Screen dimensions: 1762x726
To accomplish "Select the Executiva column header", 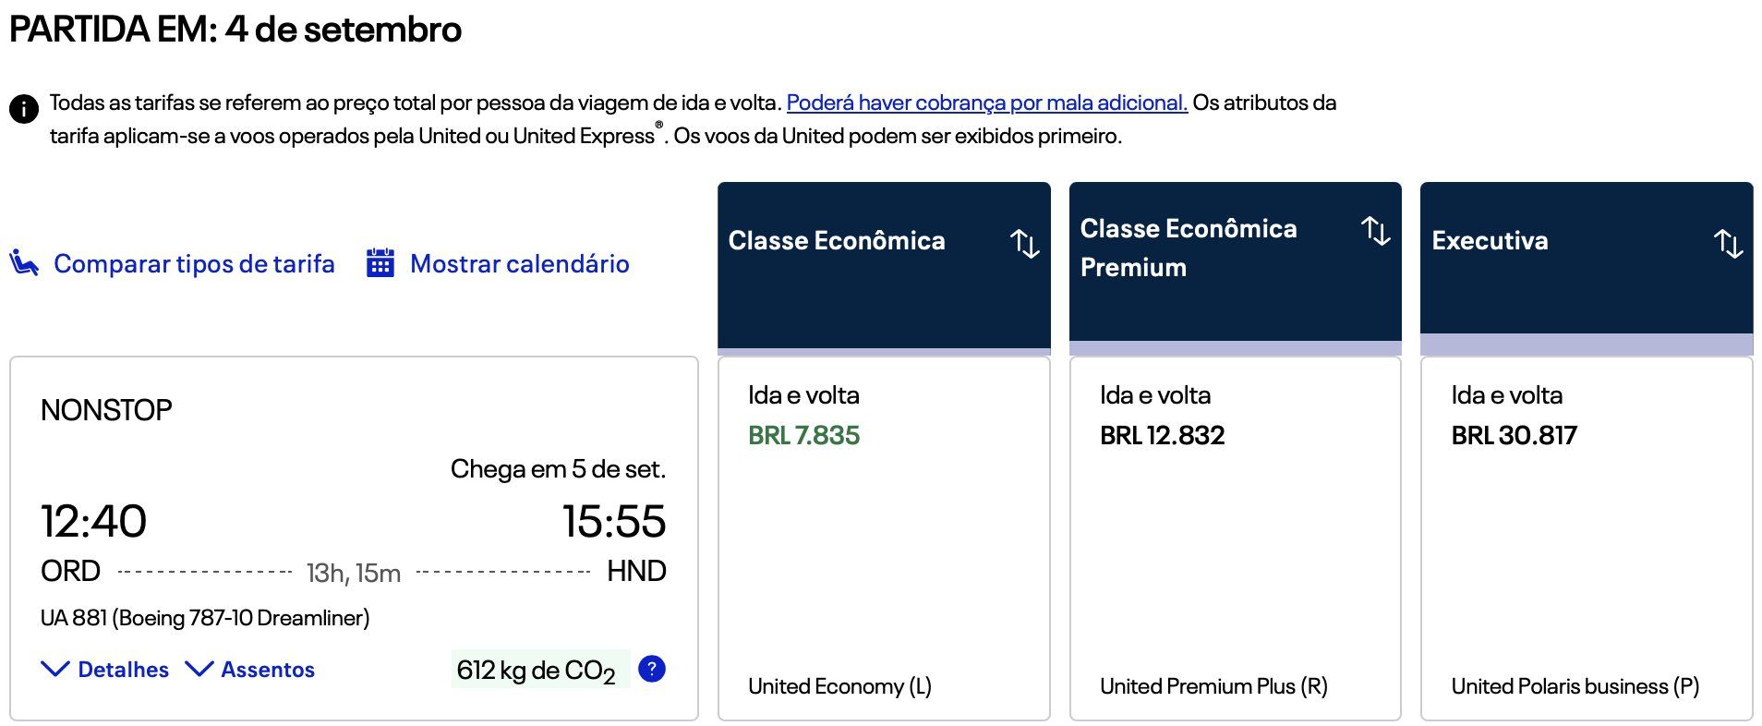I will coord(1490,241).
